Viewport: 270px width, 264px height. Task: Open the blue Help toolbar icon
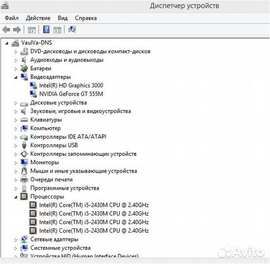click(46, 29)
